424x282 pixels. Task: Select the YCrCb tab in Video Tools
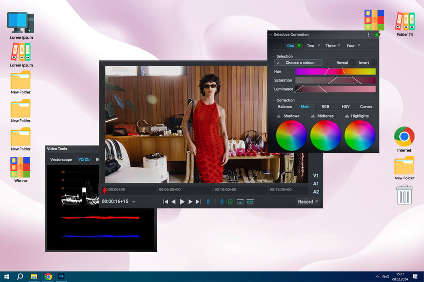tap(83, 160)
